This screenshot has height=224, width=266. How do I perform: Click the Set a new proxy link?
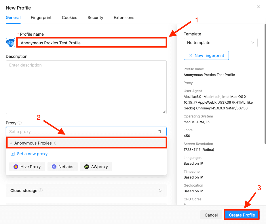tap(29, 154)
